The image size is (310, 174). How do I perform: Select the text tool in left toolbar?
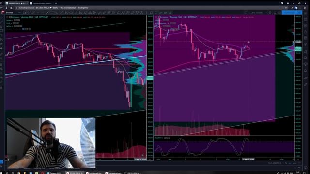1,35
